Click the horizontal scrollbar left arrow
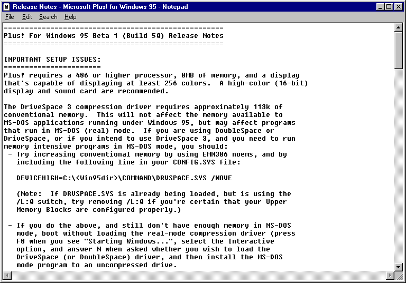Viewport: 406px width, 283px height. (7, 276)
